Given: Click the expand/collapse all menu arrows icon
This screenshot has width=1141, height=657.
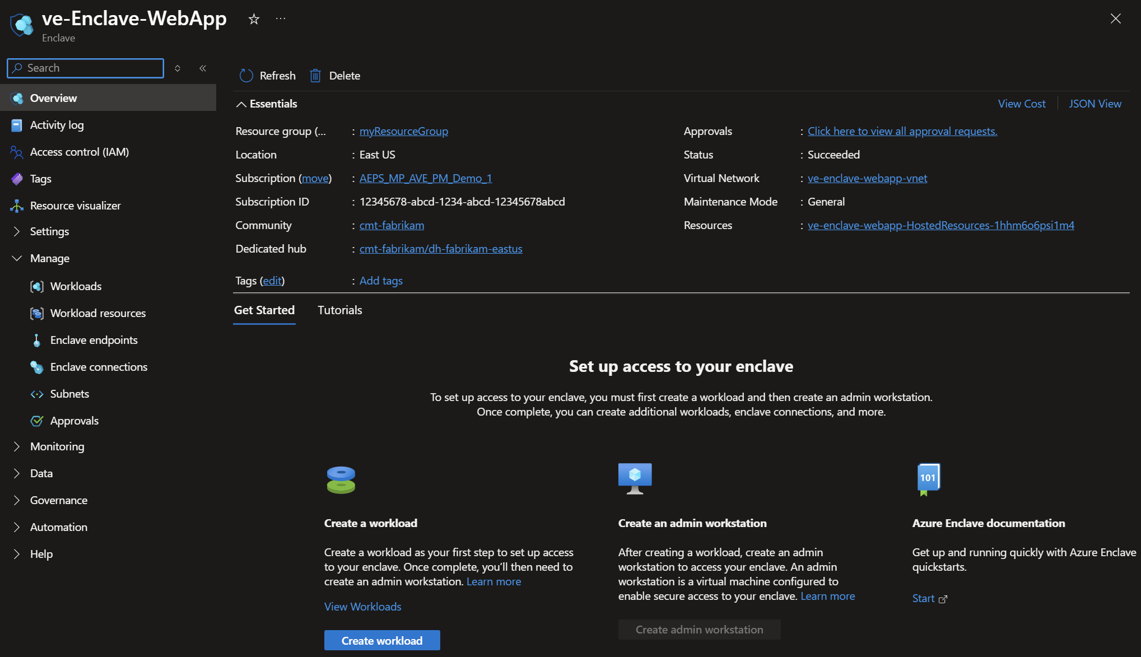Looking at the screenshot, I should click(178, 68).
